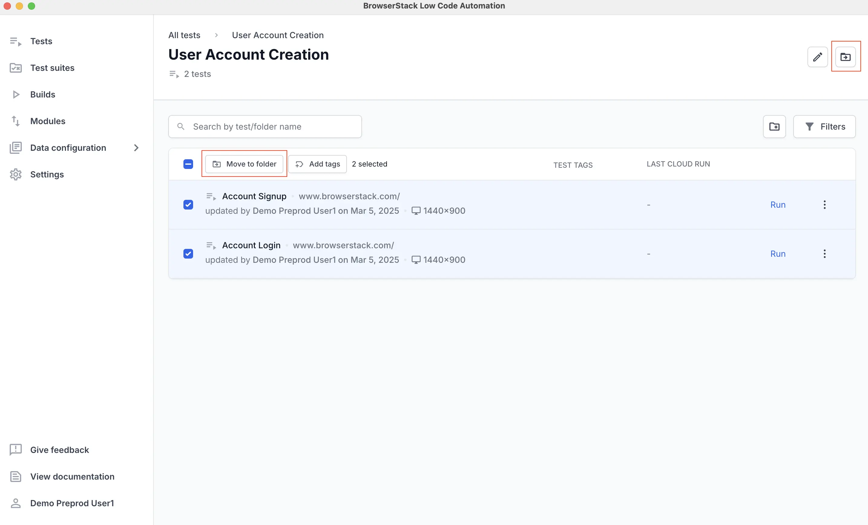
Task: Select Tests in the sidebar
Action: [x=41, y=41]
